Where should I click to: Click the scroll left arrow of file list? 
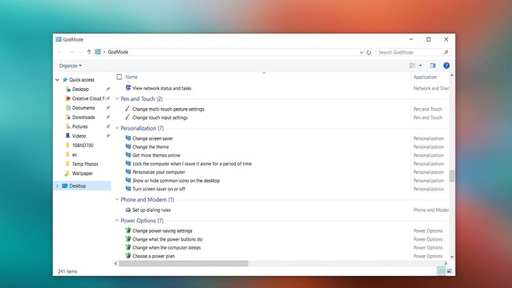pos(115,263)
